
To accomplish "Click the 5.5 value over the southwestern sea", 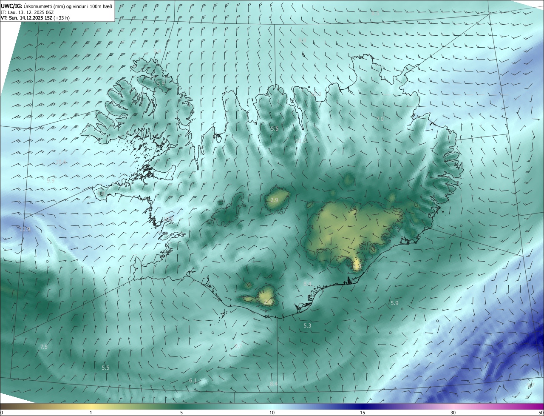I will (105, 368).
